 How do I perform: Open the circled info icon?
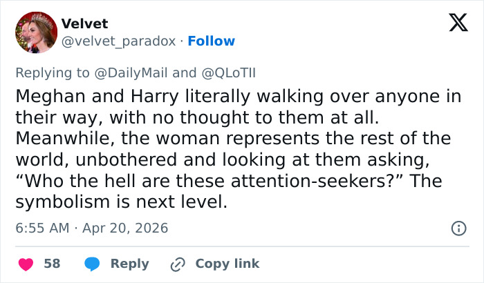click(458, 228)
